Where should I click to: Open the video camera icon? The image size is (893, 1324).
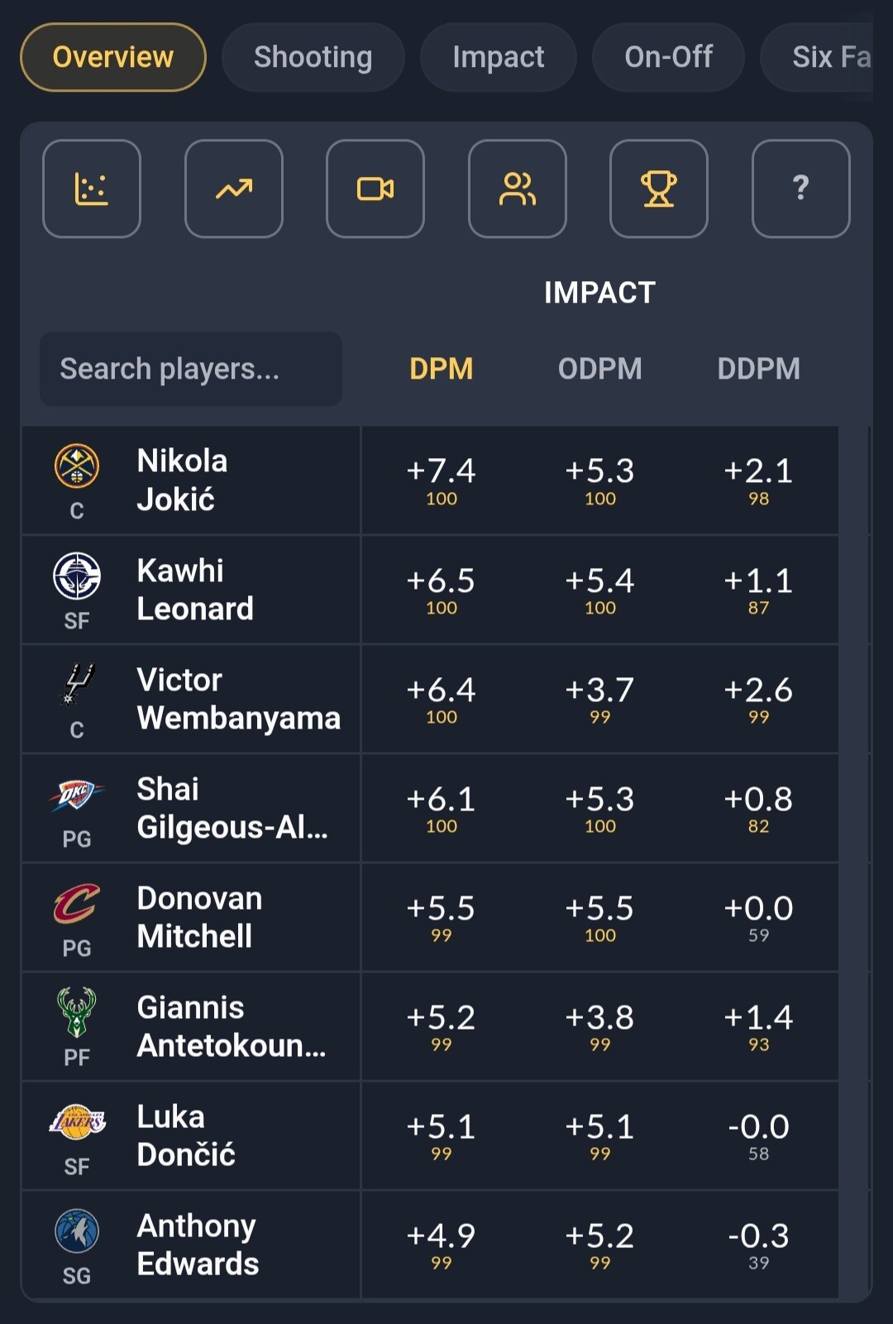click(x=375, y=189)
